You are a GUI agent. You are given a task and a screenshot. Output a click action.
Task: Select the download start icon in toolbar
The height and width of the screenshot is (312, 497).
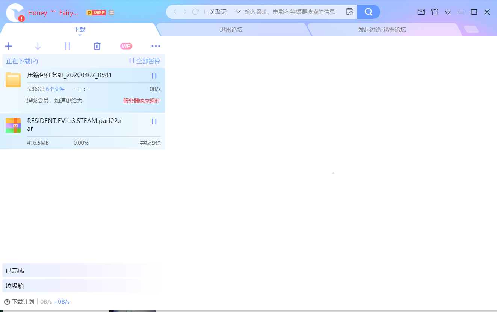point(38,46)
